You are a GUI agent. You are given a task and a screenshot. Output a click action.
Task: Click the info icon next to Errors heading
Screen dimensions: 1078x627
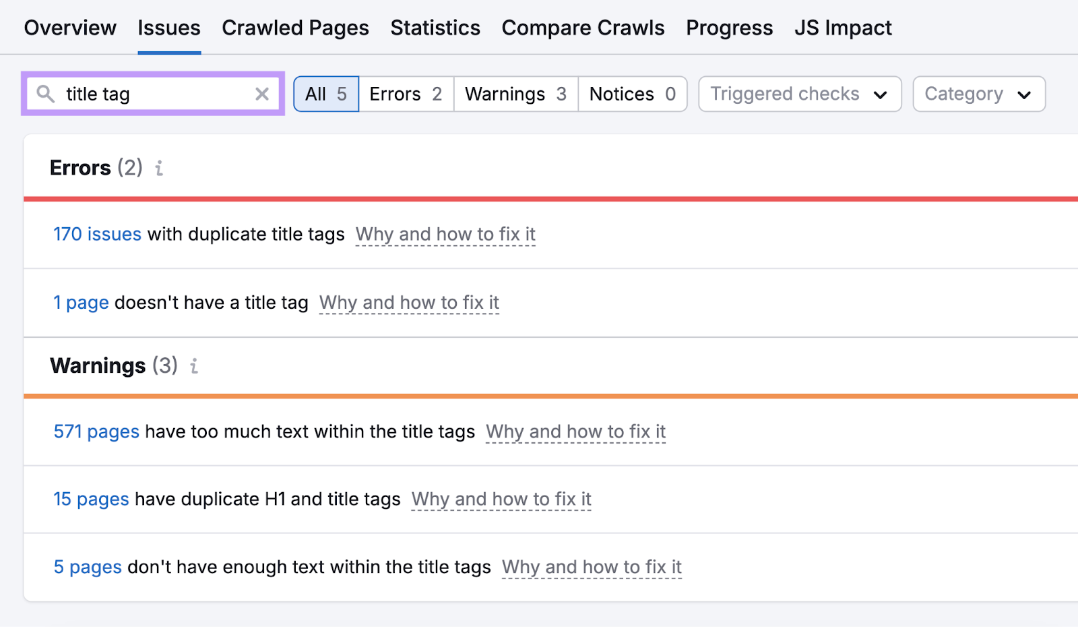pos(159,169)
